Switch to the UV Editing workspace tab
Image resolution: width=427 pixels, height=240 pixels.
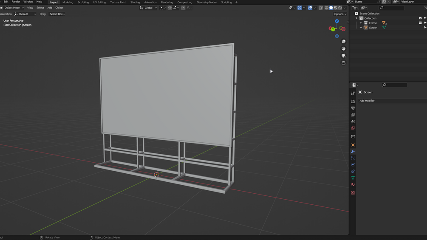pos(99,2)
